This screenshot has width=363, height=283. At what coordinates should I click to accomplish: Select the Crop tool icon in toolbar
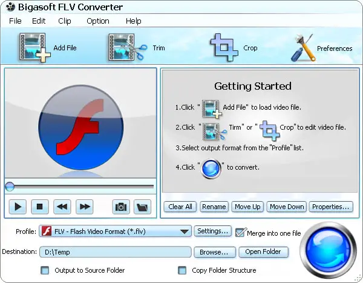(x=224, y=47)
